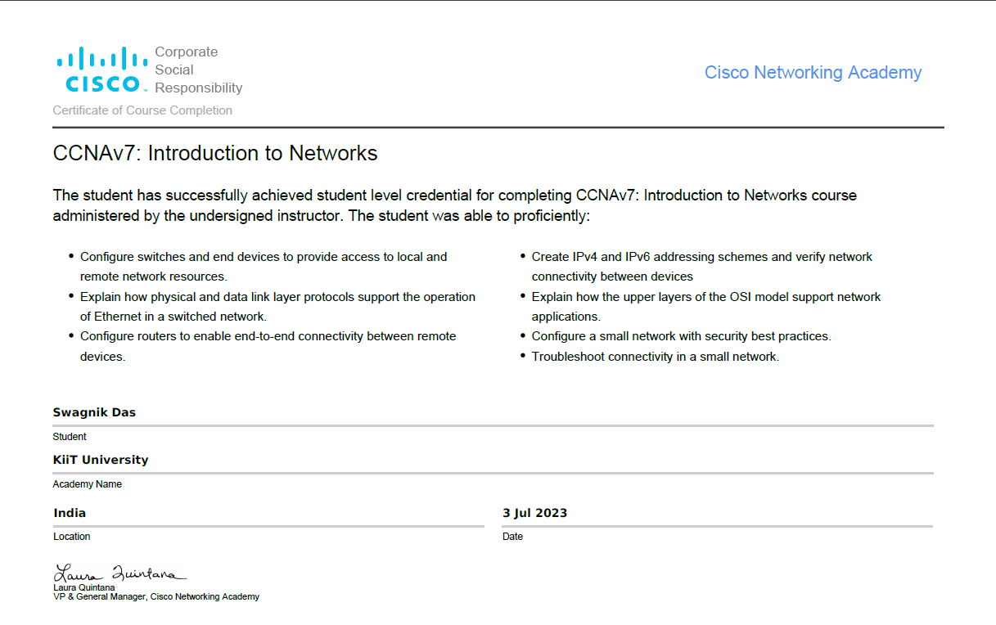The height and width of the screenshot is (625, 996).
Task: Click the Cisco Networking Academy heading
Action: tap(813, 73)
